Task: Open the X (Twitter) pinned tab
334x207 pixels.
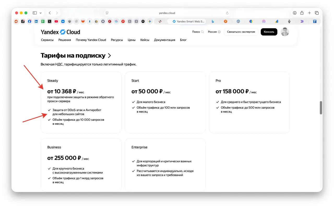Action: coord(50,22)
